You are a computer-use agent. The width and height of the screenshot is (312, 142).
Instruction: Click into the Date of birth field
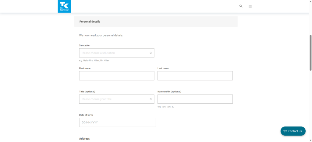click(117, 123)
